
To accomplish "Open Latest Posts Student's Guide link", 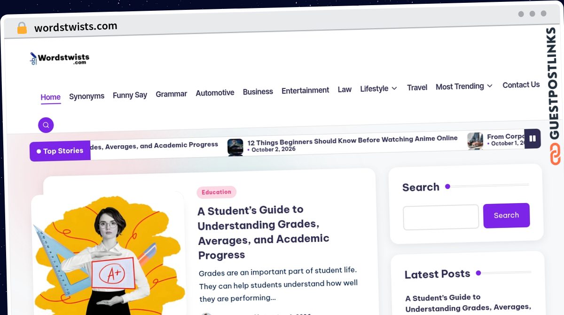I will (x=468, y=302).
